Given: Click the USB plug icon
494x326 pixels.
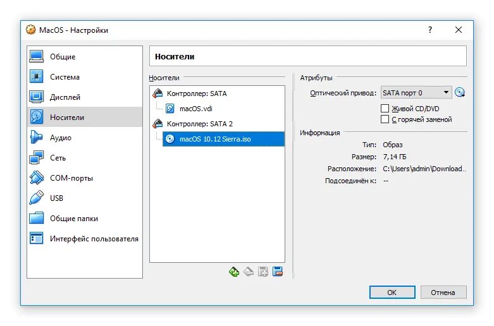Looking at the screenshot, I should click(x=37, y=198).
